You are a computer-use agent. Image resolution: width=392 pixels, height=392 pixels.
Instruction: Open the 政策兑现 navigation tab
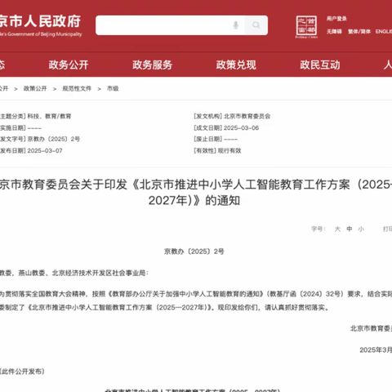tap(236, 65)
